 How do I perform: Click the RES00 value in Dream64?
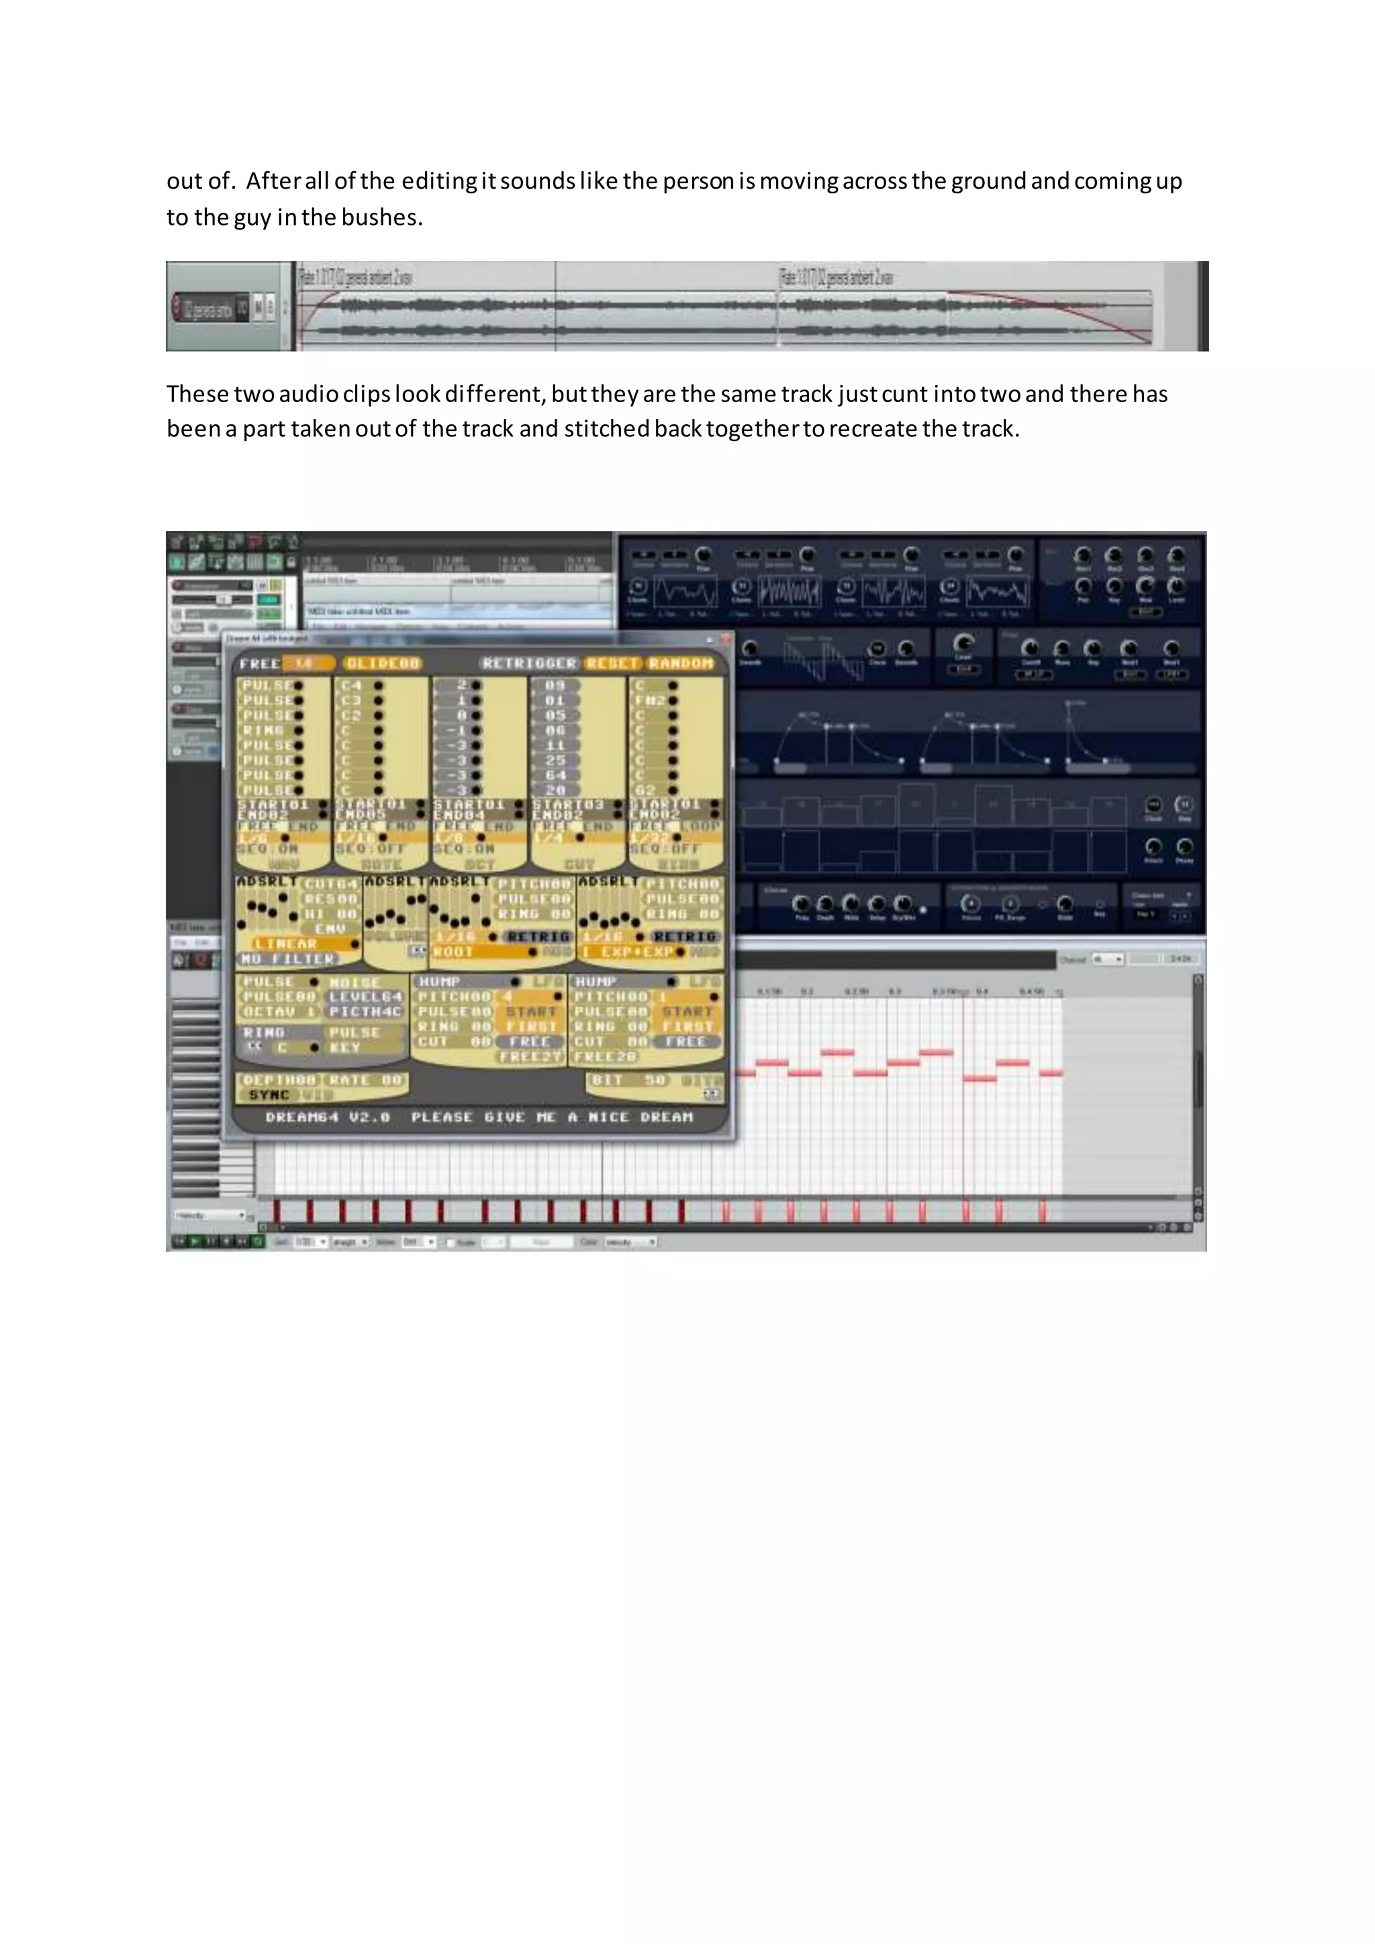pyautogui.click(x=331, y=900)
